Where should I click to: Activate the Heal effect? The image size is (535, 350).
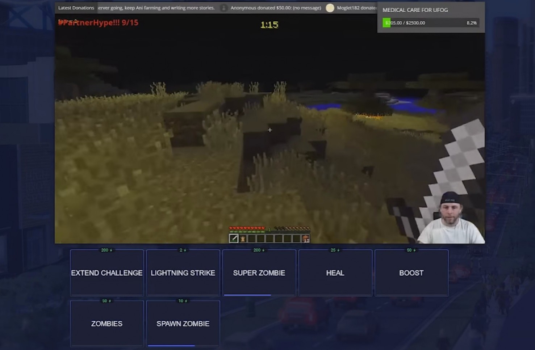pyautogui.click(x=335, y=273)
